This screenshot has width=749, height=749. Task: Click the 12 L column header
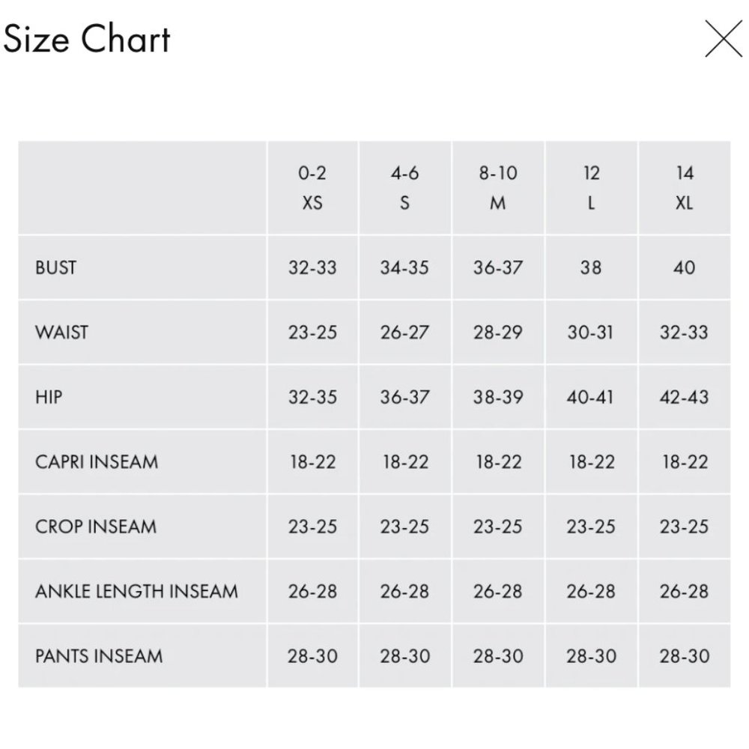[x=591, y=188]
